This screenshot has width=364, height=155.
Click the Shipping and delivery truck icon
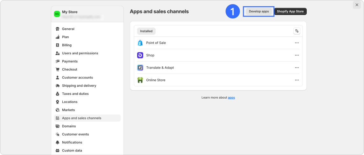pyautogui.click(x=58, y=86)
